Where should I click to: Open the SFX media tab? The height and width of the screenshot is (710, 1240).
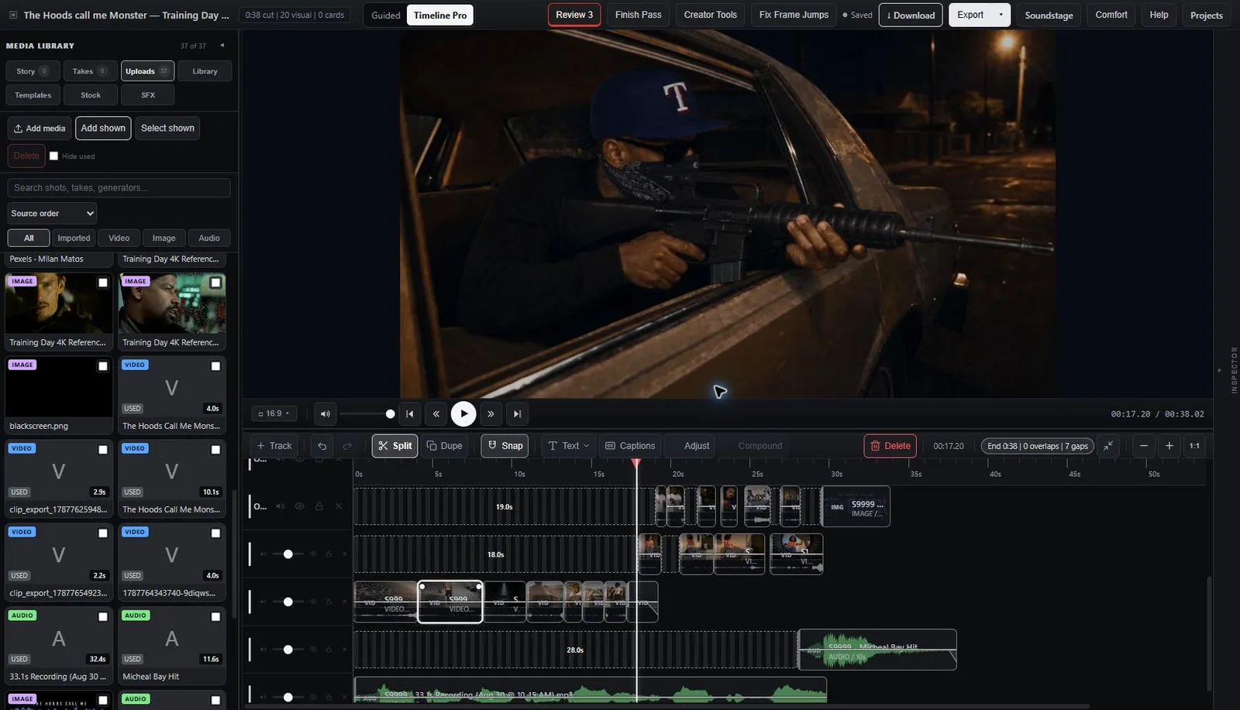pos(148,95)
